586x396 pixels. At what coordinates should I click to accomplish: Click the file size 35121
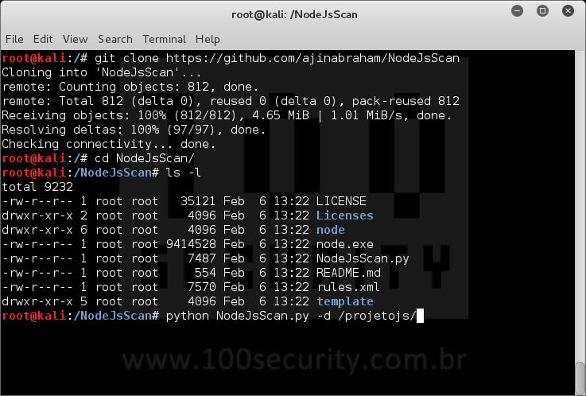pos(198,201)
